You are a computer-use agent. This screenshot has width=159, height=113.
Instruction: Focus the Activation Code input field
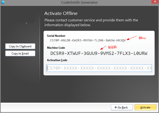coord(99,68)
